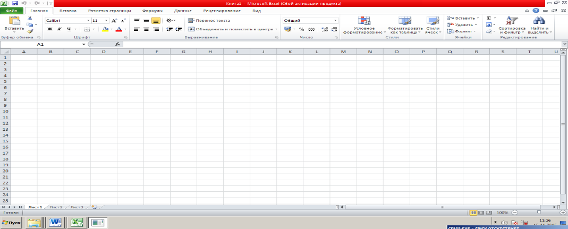Click the Пуск start button
The width and height of the screenshot is (568, 229).
point(12,222)
